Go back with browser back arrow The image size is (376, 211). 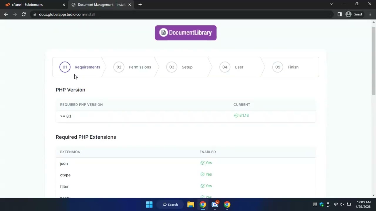pos(6,14)
